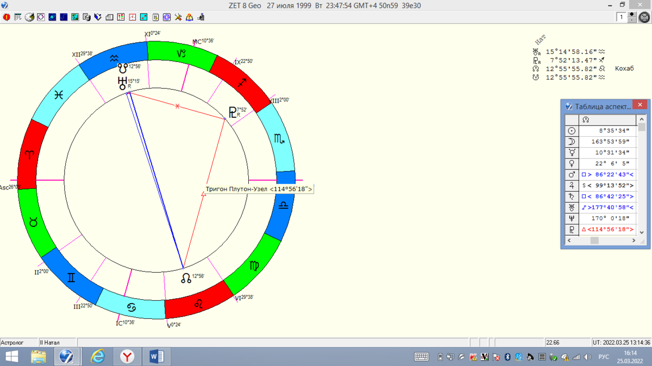Select the Saturn square 86°42'25" cell

tap(608, 196)
